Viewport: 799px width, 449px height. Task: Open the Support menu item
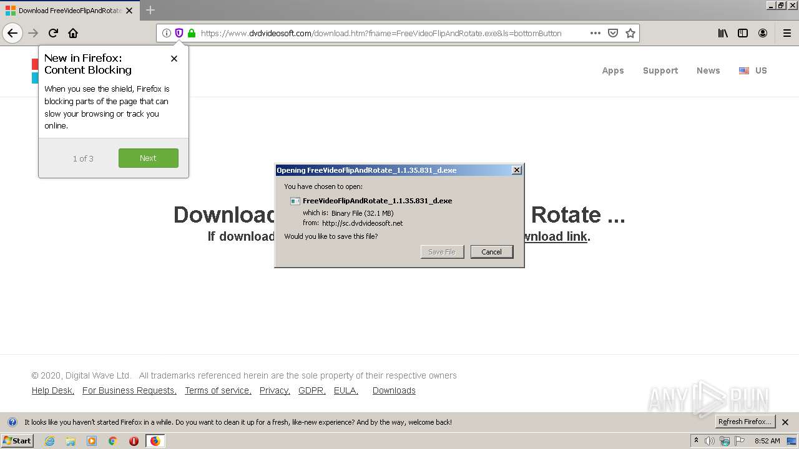pos(660,70)
